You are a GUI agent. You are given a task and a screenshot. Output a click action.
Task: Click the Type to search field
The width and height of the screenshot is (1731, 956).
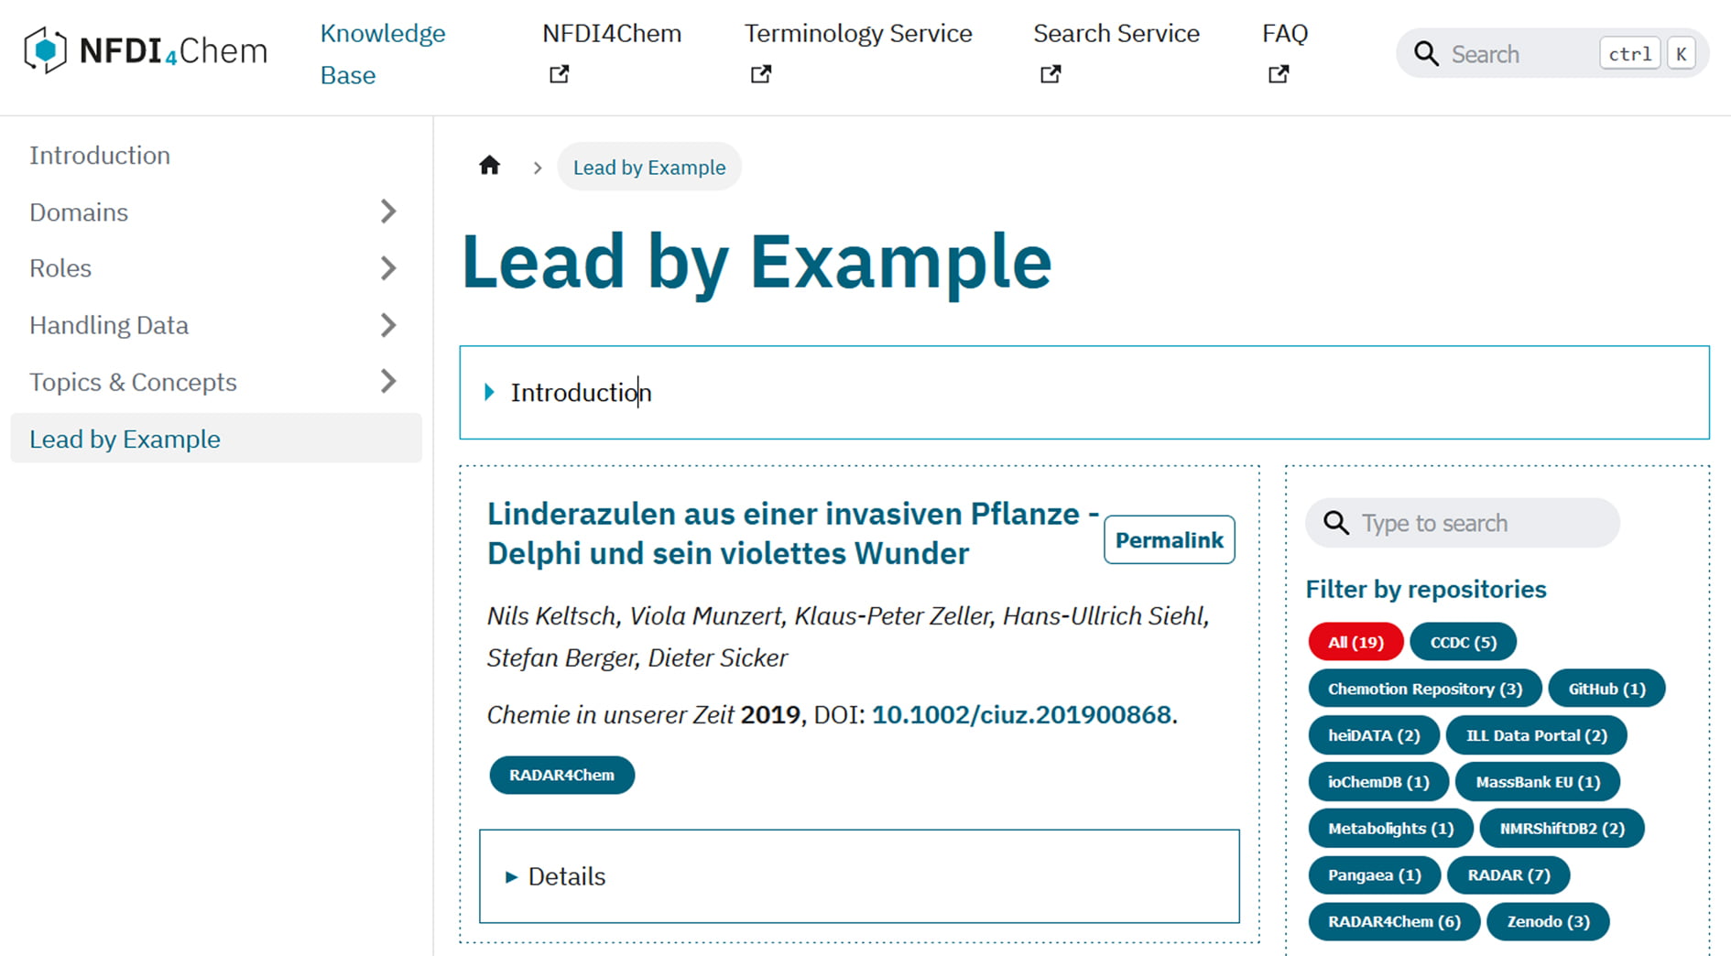tap(1462, 523)
